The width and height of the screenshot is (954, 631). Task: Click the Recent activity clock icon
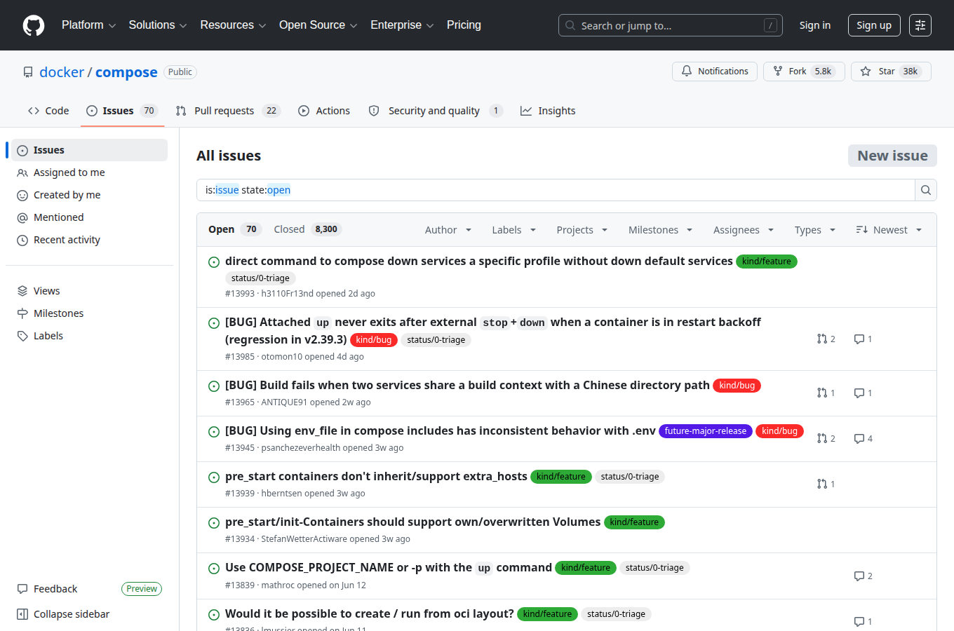pos(22,240)
